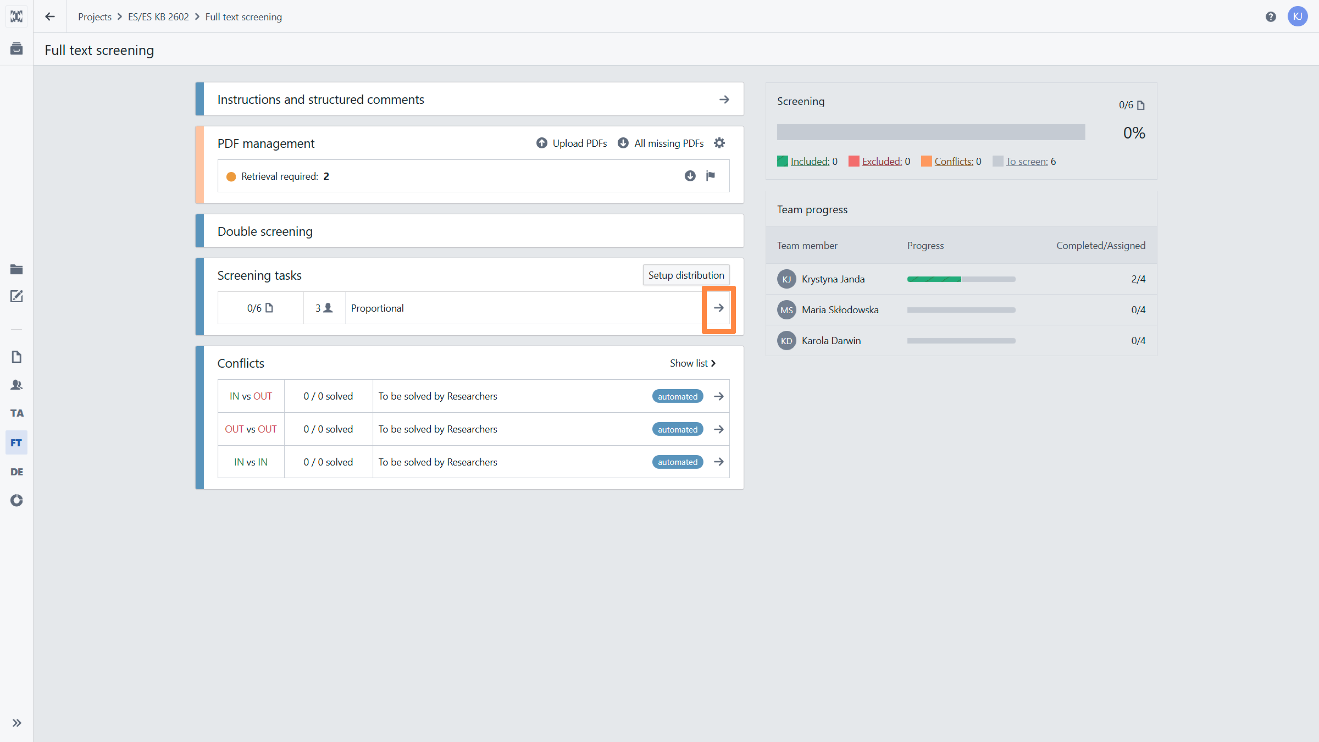
Task: Click the 0/6 document icon in Screening panel
Action: point(1140,105)
